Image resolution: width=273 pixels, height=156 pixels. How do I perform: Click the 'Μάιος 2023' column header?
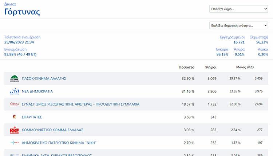coord(245,67)
